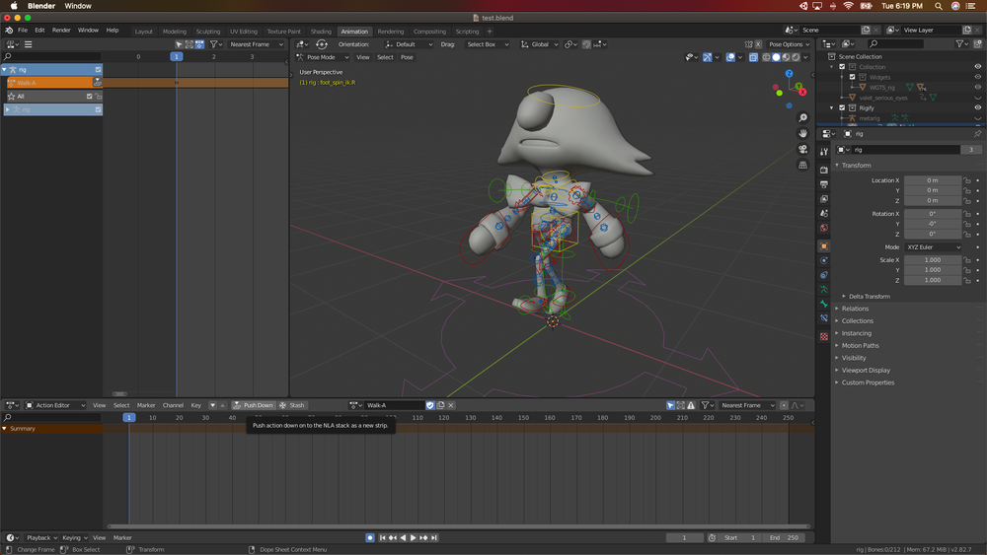Open the Select Box drag dropdown

(488, 44)
